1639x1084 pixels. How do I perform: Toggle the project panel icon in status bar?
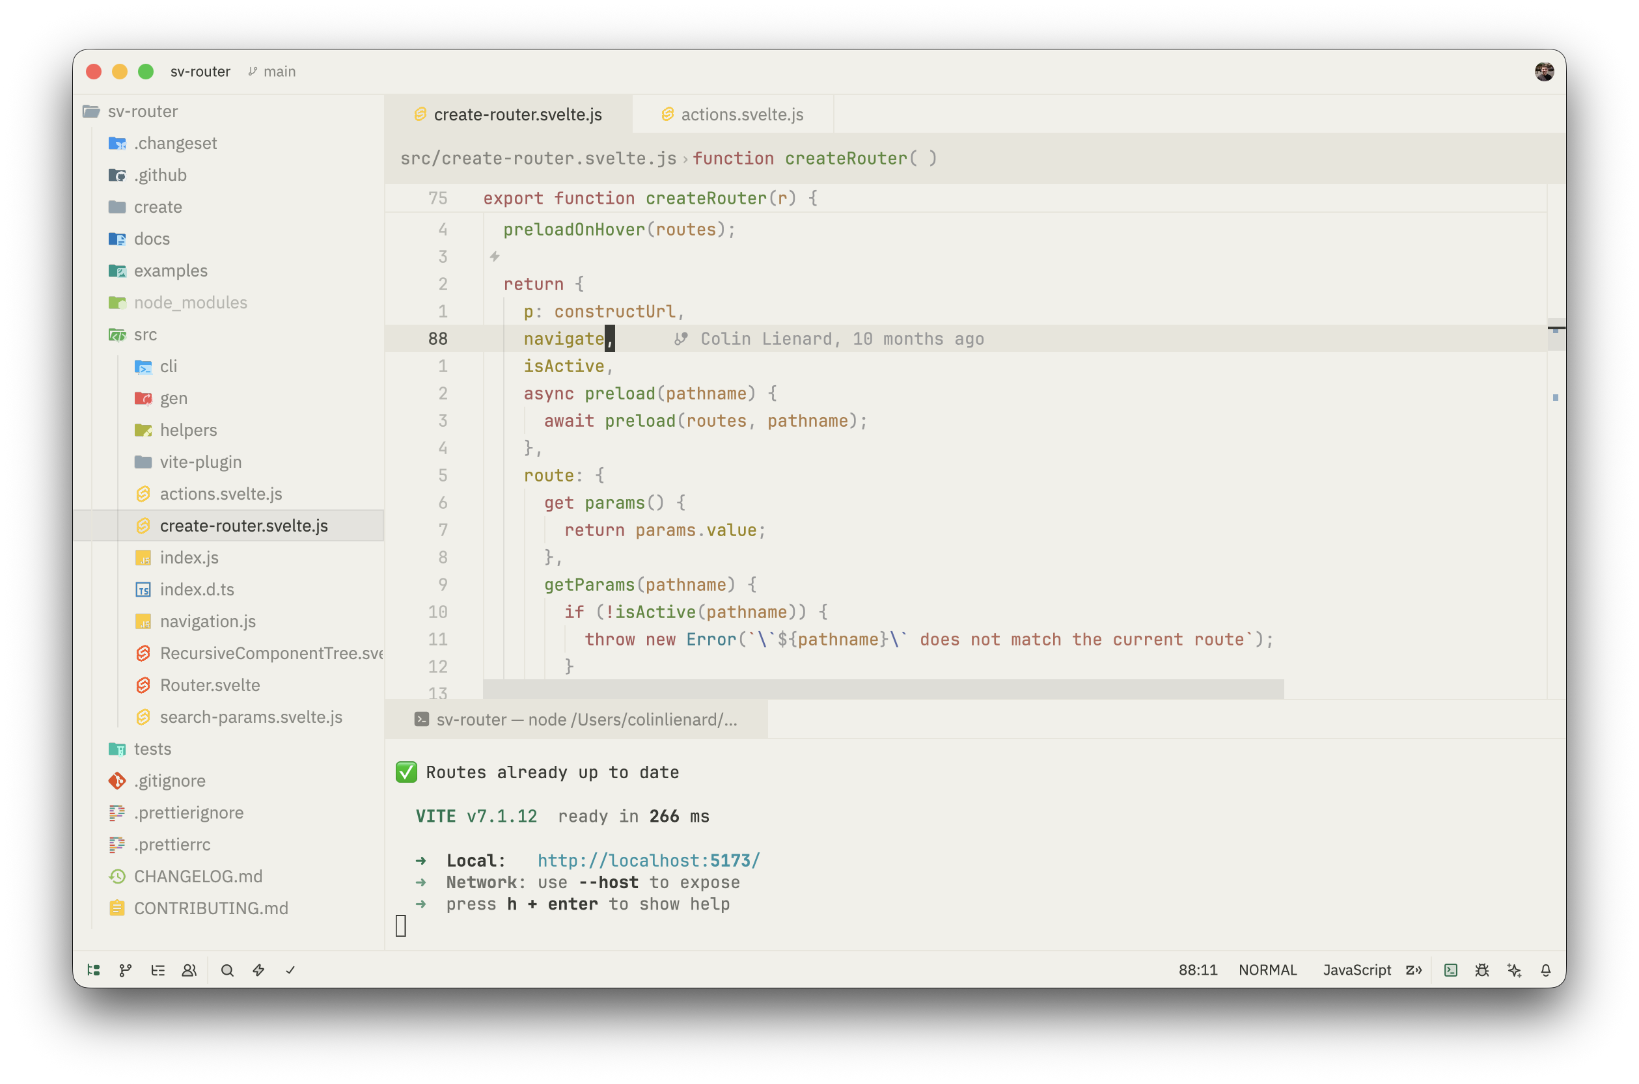point(94,970)
